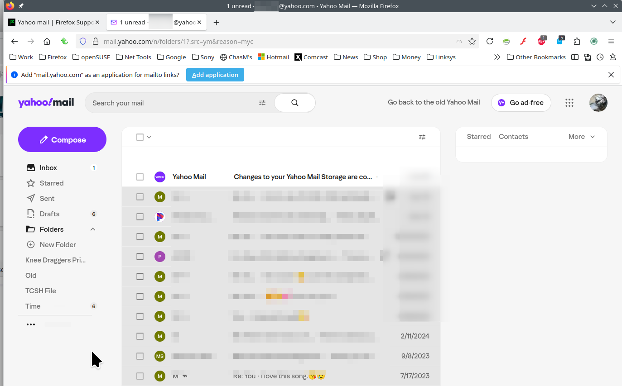The width and height of the screenshot is (622, 386).
Task: Click Go back to the old Yahoo Mail
Action: (434, 102)
